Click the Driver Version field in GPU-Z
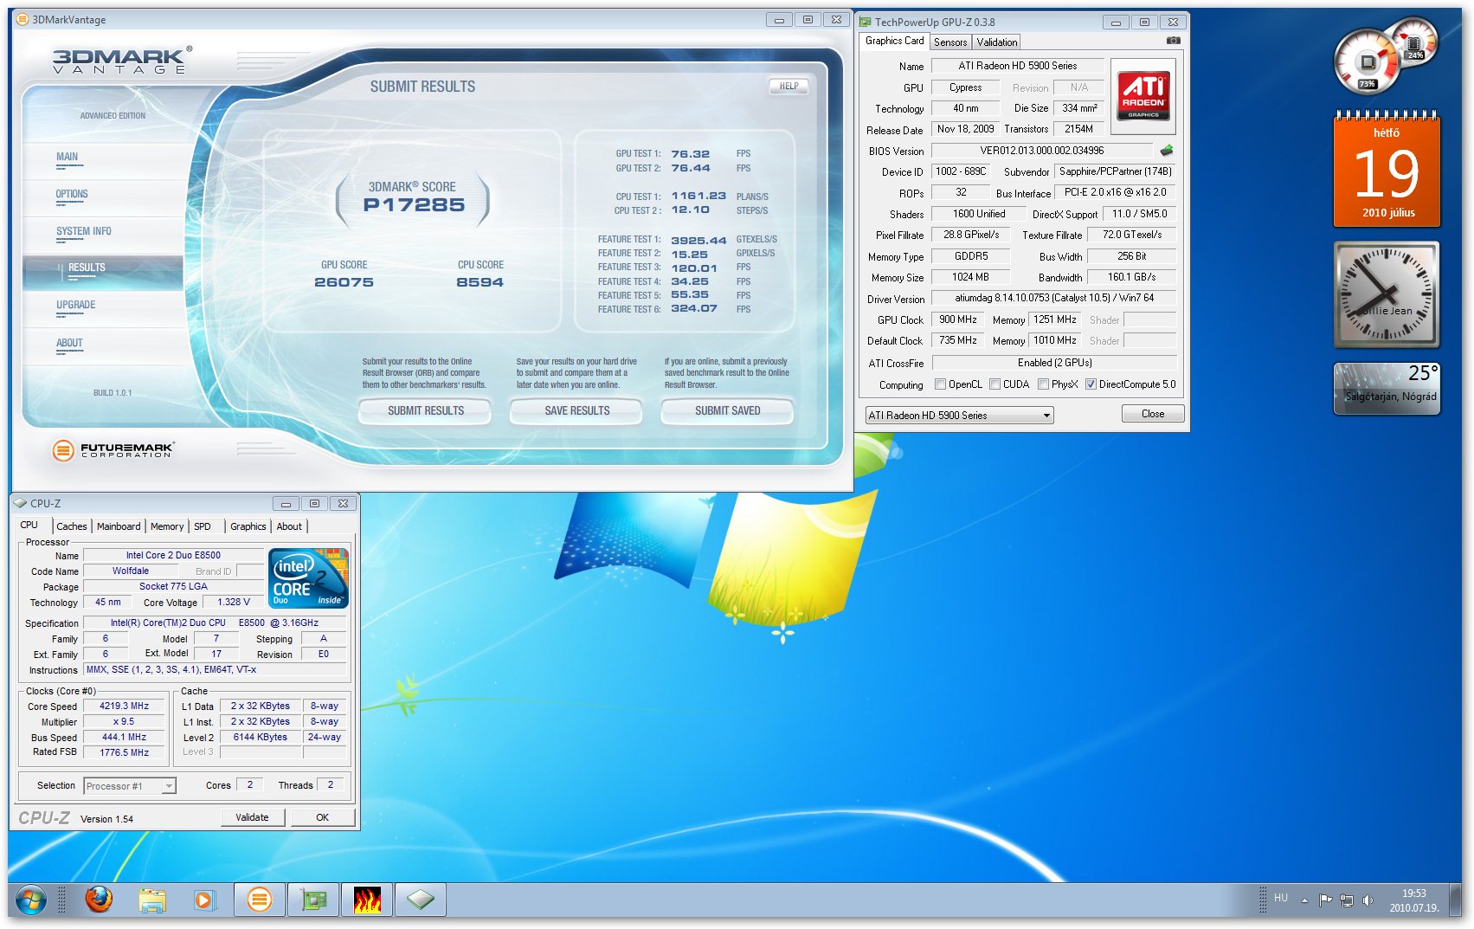This screenshot has height=929, width=1474. point(1054,299)
